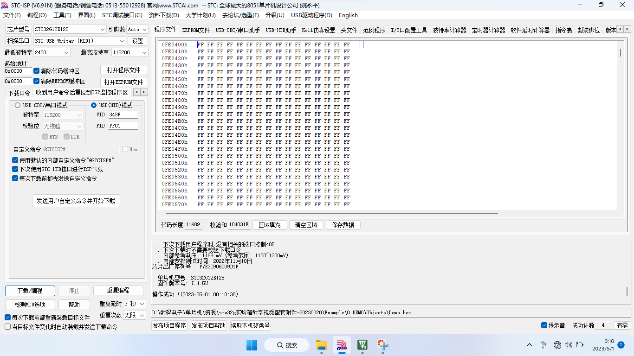
Task: Switch to the Keil仿真设置 tab
Action: (x=318, y=30)
